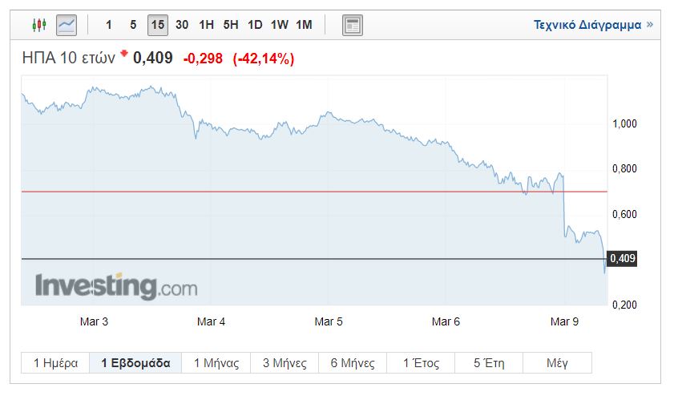The height and width of the screenshot is (400, 674).
Task: Choose the 5H interval
Action: tap(231, 25)
